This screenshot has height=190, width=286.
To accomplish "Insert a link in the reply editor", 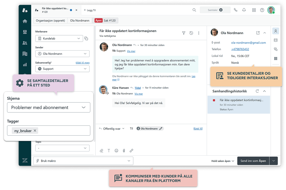I will (x=131, y=151).
